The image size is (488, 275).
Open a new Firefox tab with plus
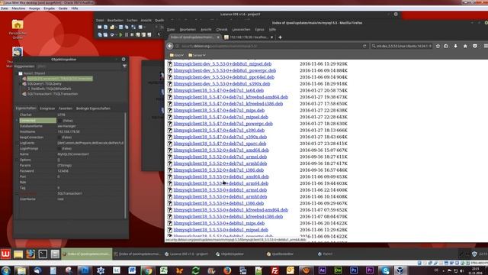click(x=280, y=37)
